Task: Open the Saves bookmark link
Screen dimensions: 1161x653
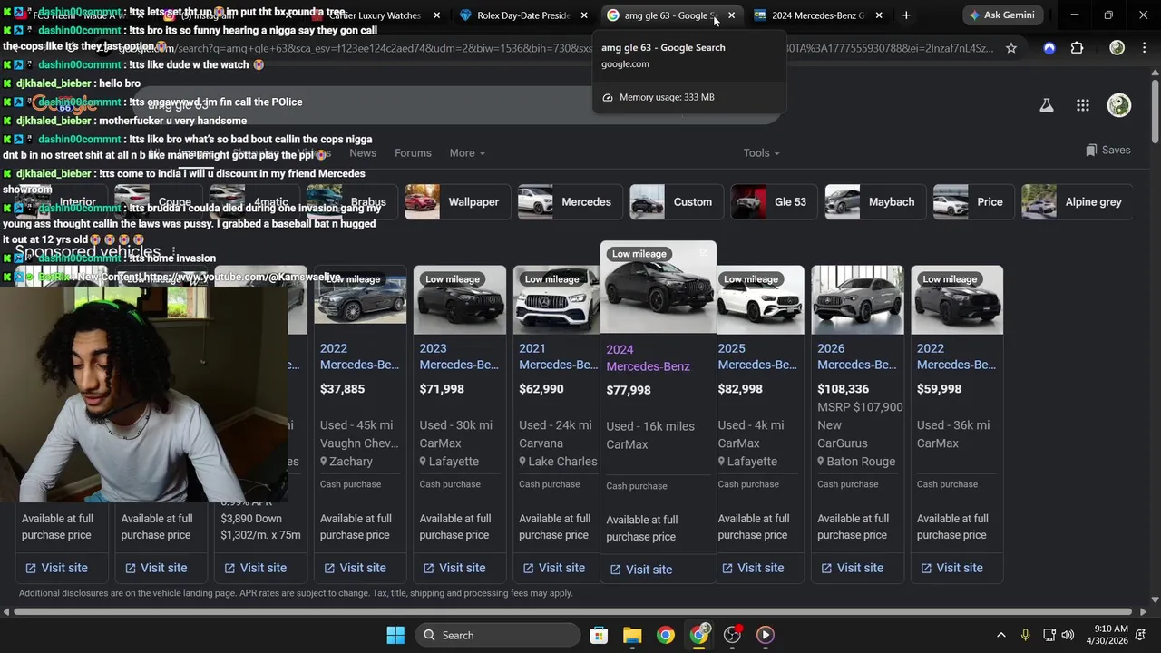Action: click(1107, 150)
